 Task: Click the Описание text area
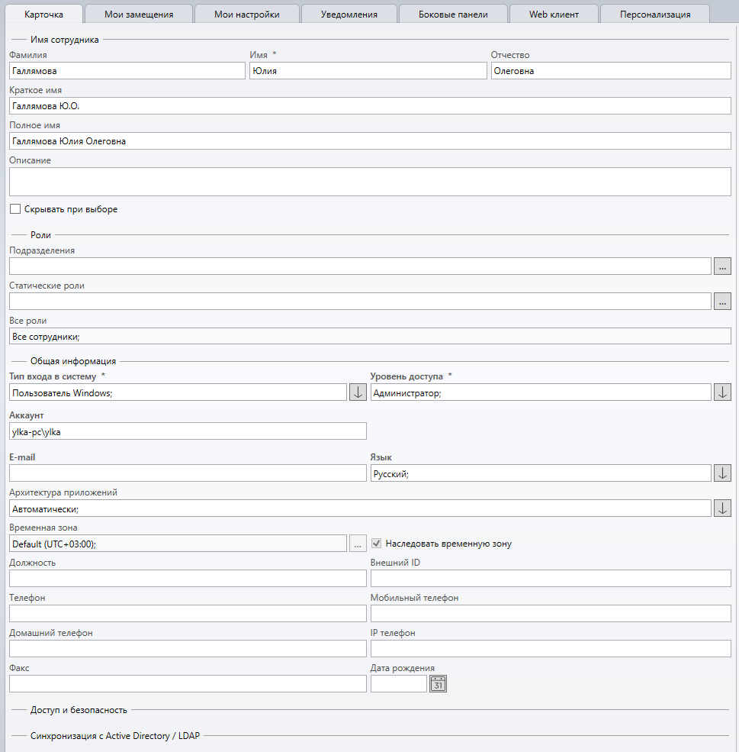pos(370,182)
